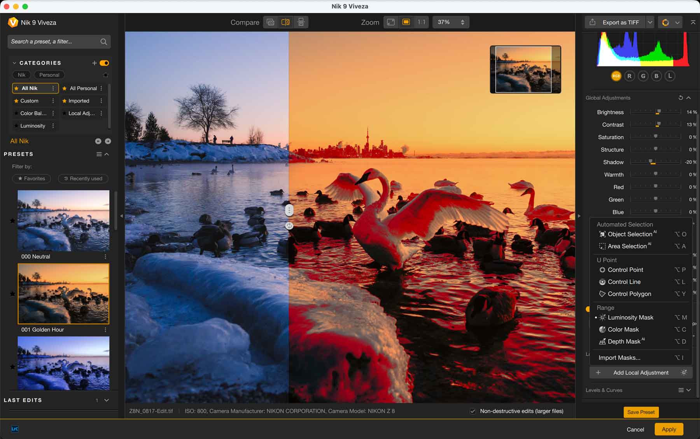This screenshot has height=439, width=700.
Task: Click the search magnifier icon
Action: (103, 42)
